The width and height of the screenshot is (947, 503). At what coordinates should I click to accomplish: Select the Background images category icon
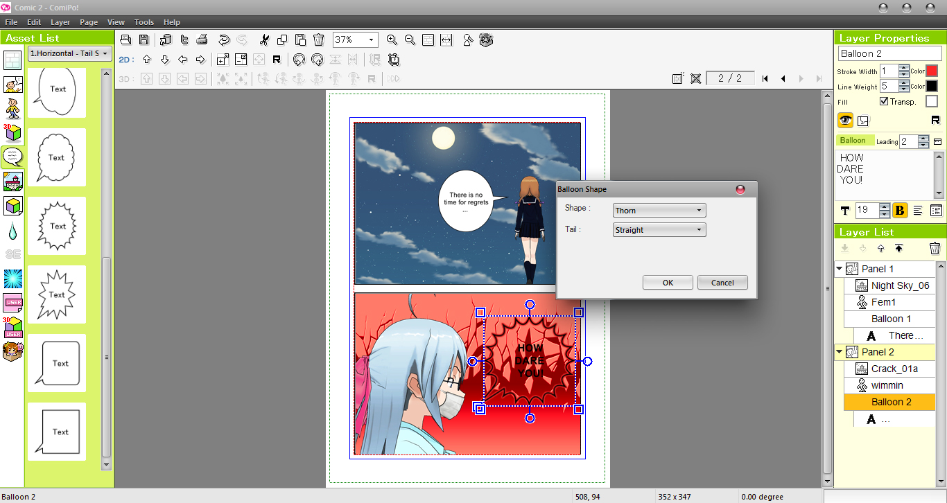pyautogui.click(x=11, y=181)
